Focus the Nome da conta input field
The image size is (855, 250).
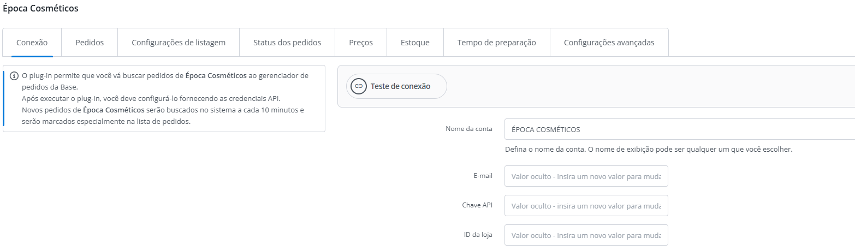coord(677,130)
